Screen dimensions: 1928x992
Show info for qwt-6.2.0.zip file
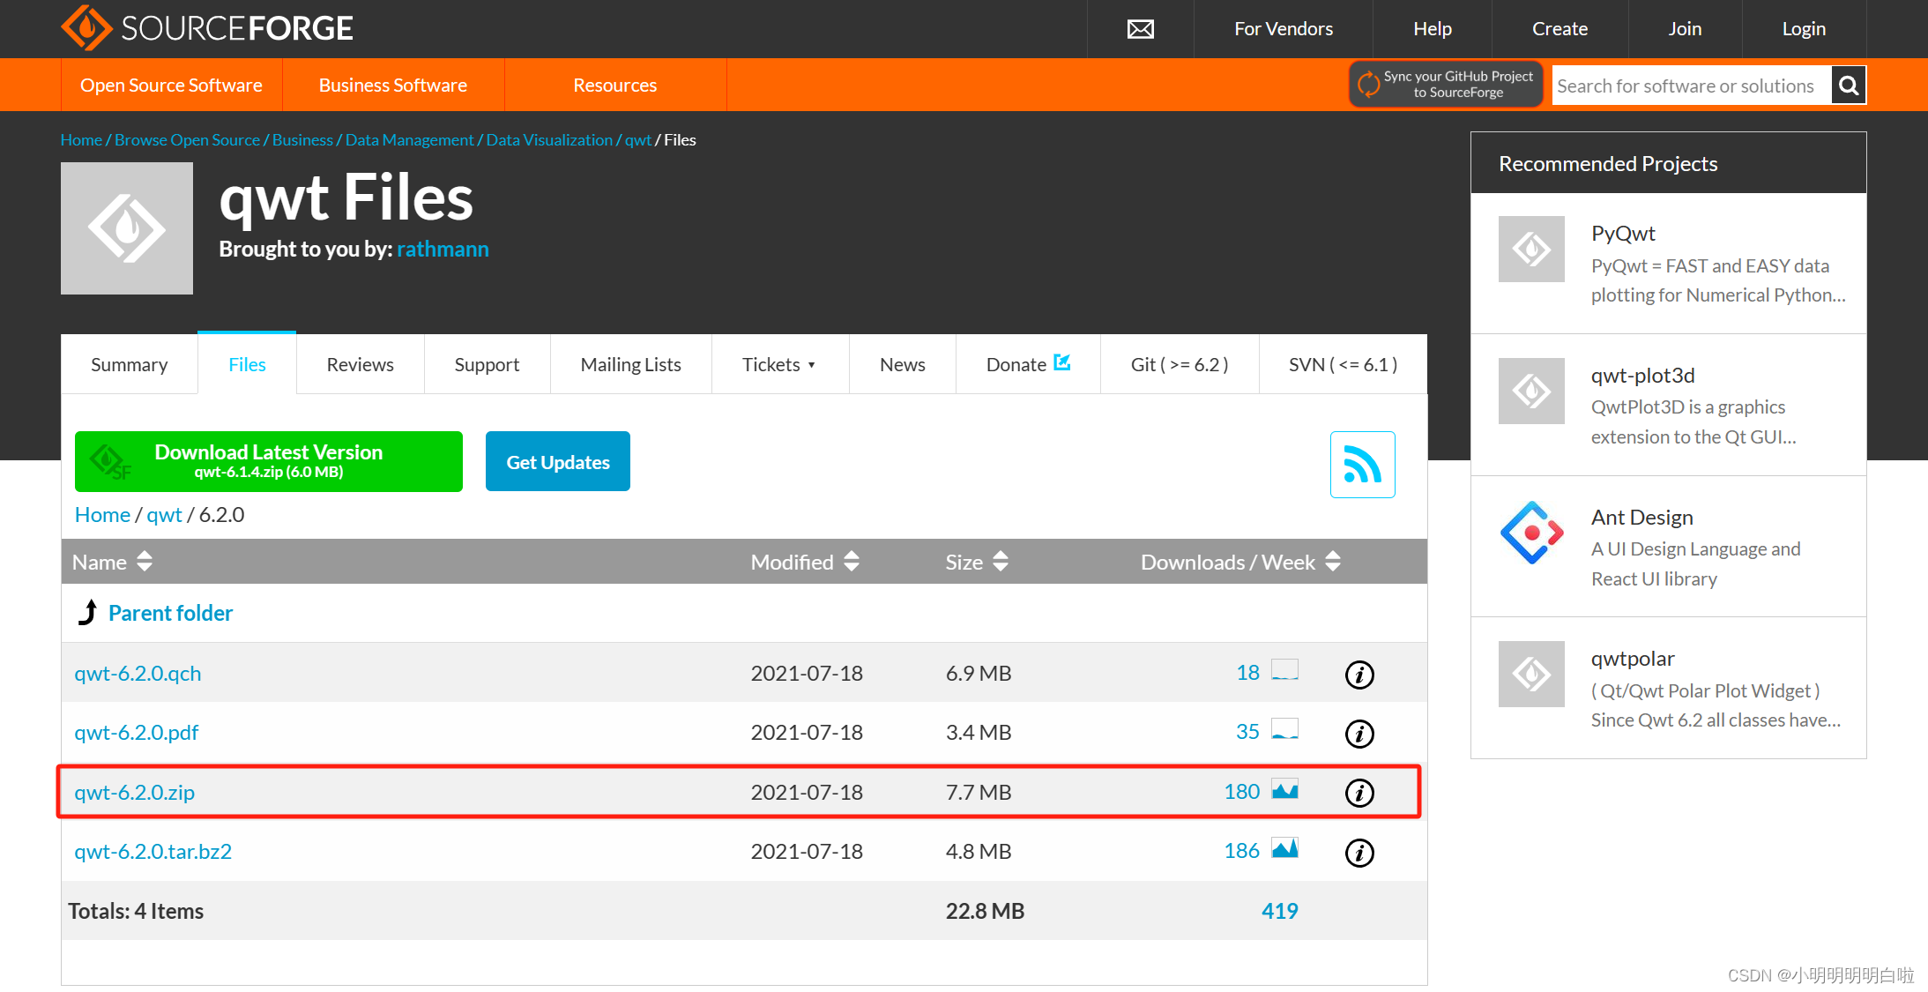1359,793
